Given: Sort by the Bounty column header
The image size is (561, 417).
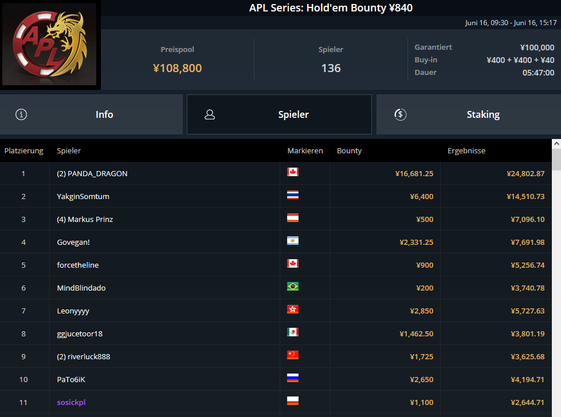Looking at the screenshot, I should 349,150.
